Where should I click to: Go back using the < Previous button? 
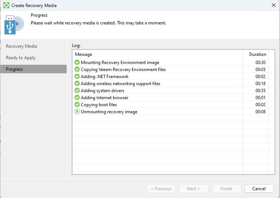tap(161, 189)
